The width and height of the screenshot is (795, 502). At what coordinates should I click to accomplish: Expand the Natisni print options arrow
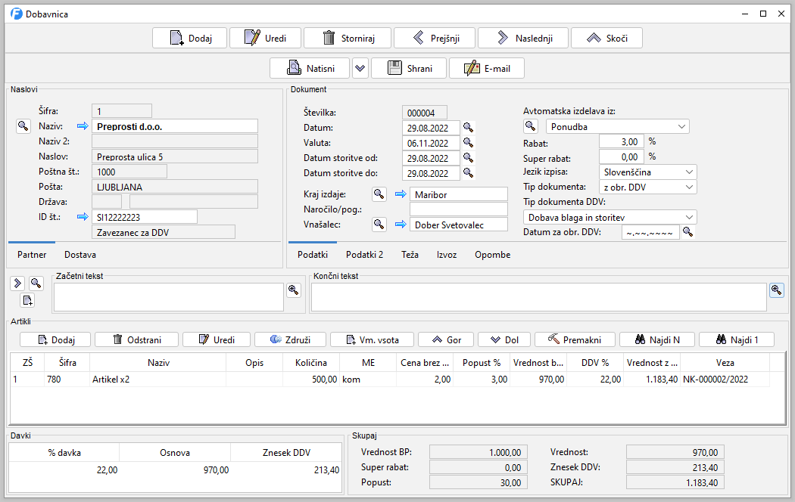(360, 68)
